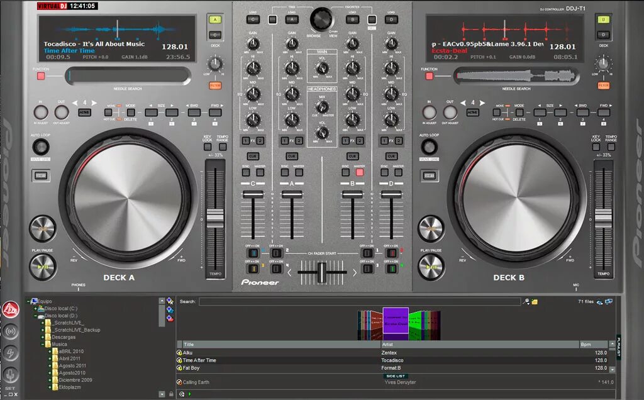
Task: Click the green play arrow in side list bar
Action: click(190, 394)
